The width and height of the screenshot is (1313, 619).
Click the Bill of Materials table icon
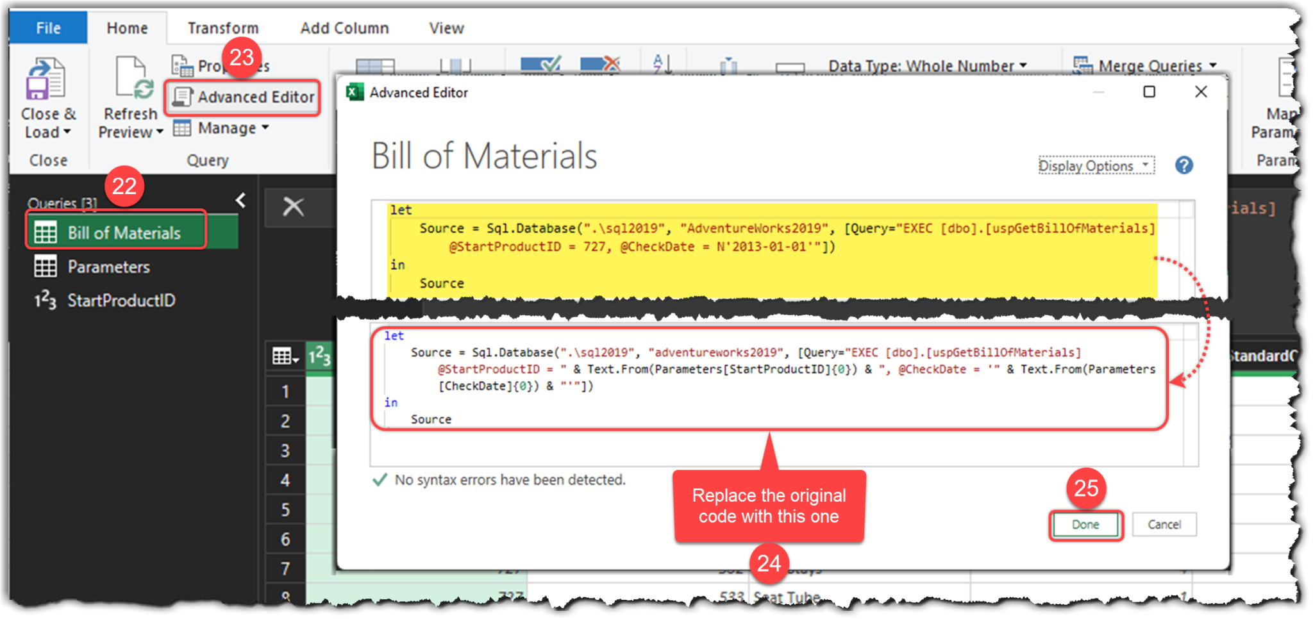coord(45,233)
